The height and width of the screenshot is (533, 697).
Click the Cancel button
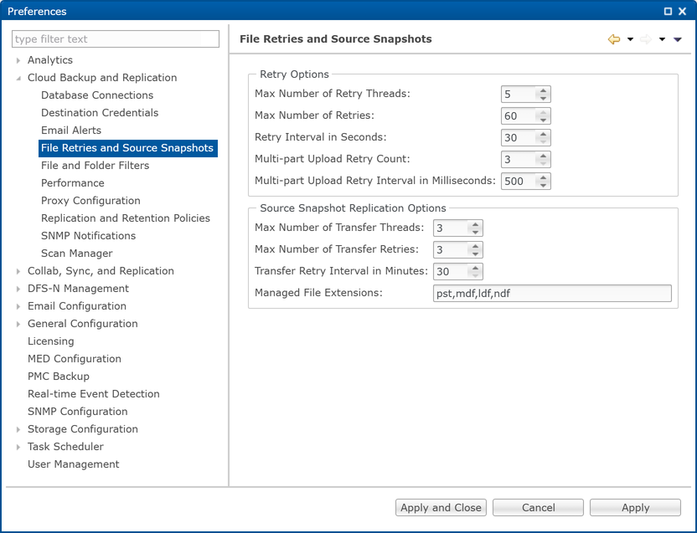coord(539,508)
